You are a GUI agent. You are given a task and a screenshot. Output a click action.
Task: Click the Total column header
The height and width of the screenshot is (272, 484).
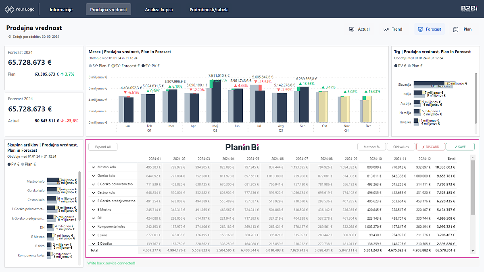[451, 159]
